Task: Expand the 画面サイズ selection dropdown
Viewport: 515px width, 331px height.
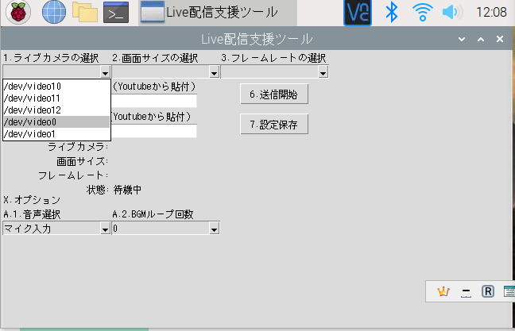Action: (x=214, y=72)
